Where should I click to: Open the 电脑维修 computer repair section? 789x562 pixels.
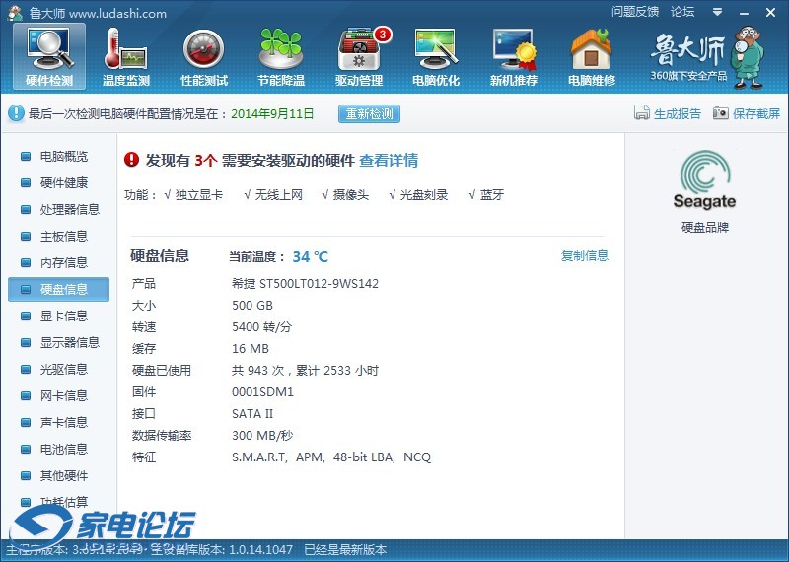point(592,56)
